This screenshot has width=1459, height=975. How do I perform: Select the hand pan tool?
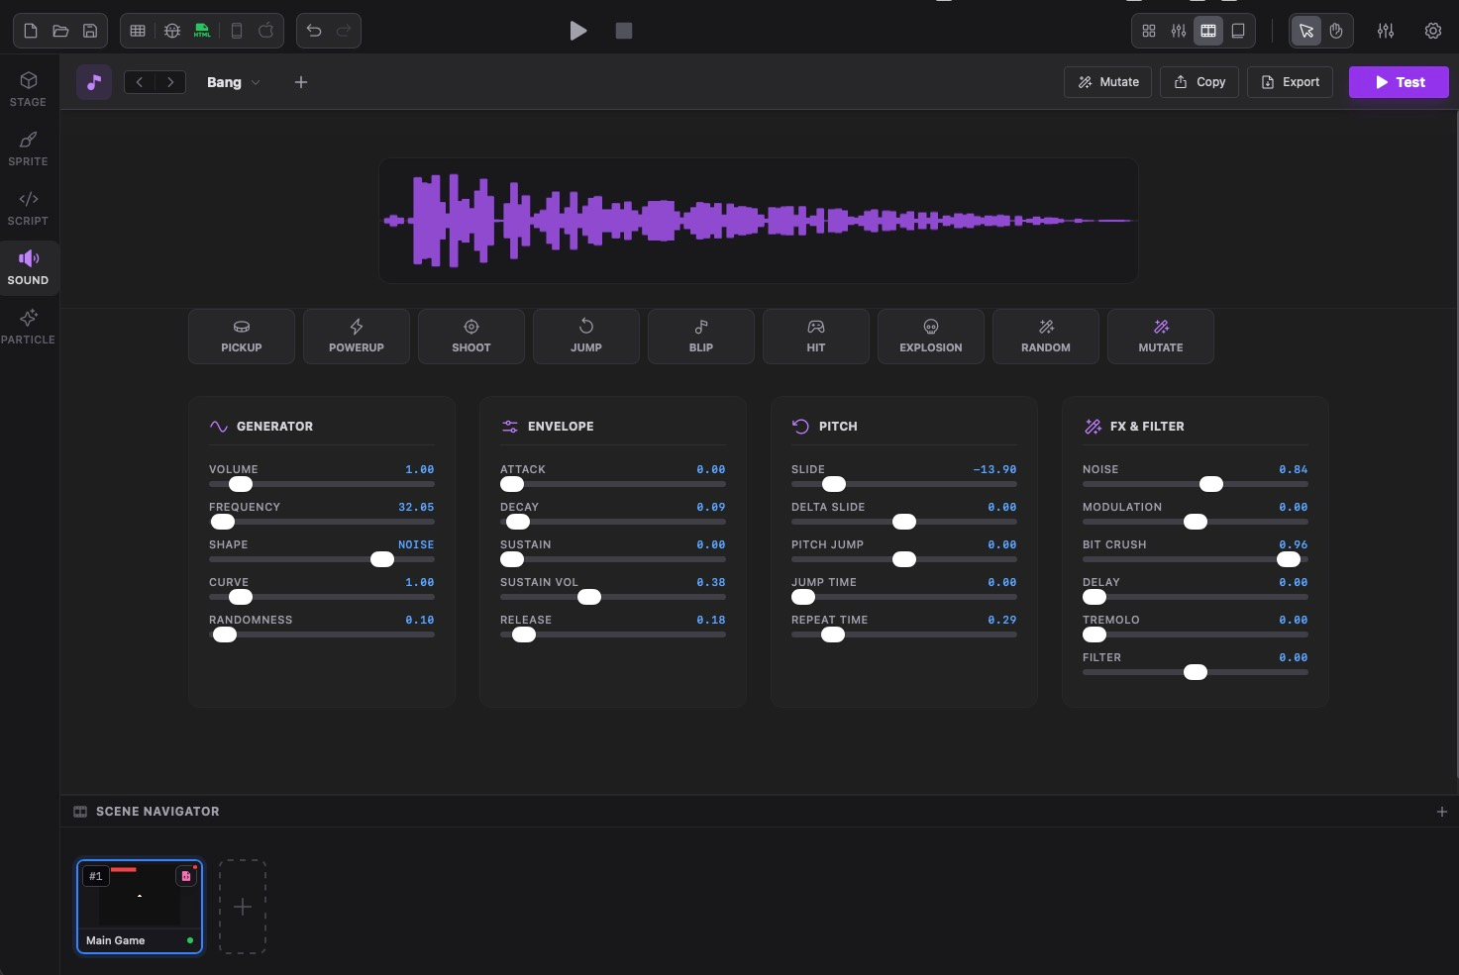tap(1336, 31)
